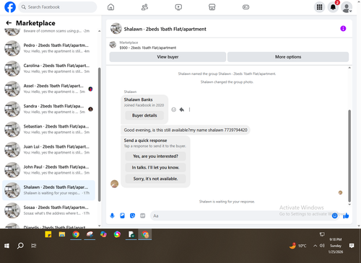Open the Video (Watch) icon
The height and width of the screenshot is (263, 361).
(x=178, y=7)
